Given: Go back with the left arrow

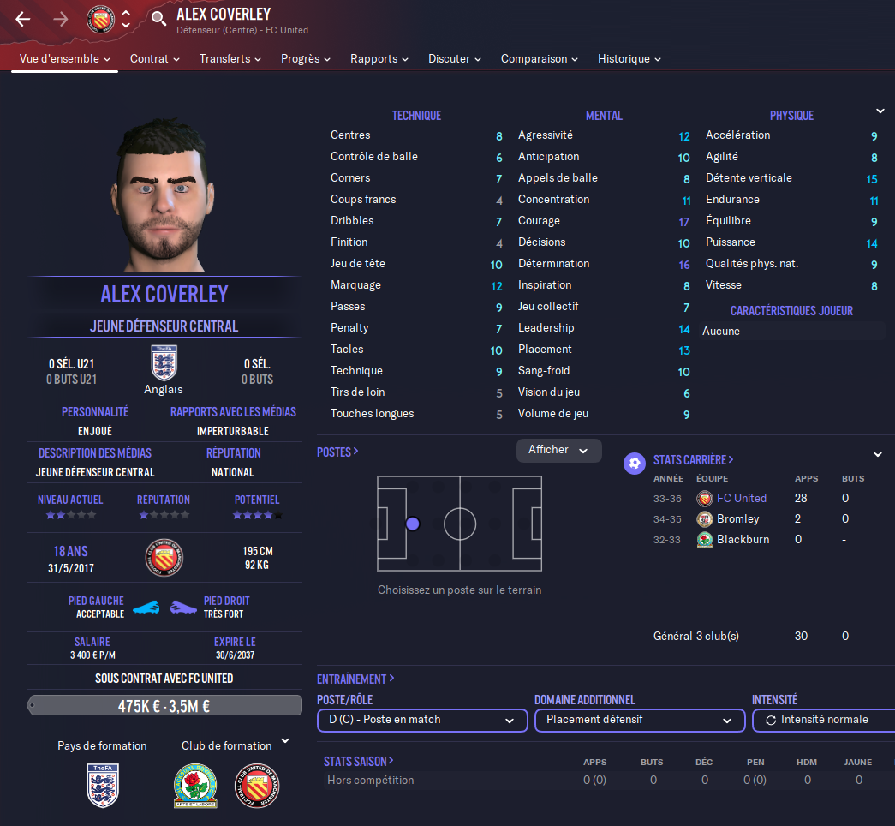Looking at the screenshot, I should coord(23,20).
